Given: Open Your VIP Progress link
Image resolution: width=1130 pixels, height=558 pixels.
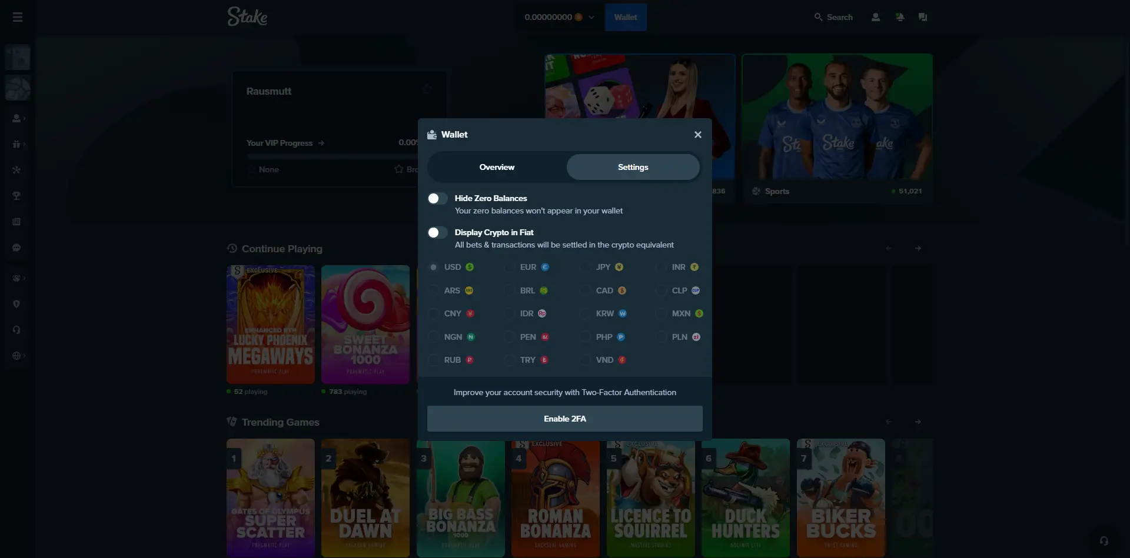Looking at the screenshot, I should 285,143.
